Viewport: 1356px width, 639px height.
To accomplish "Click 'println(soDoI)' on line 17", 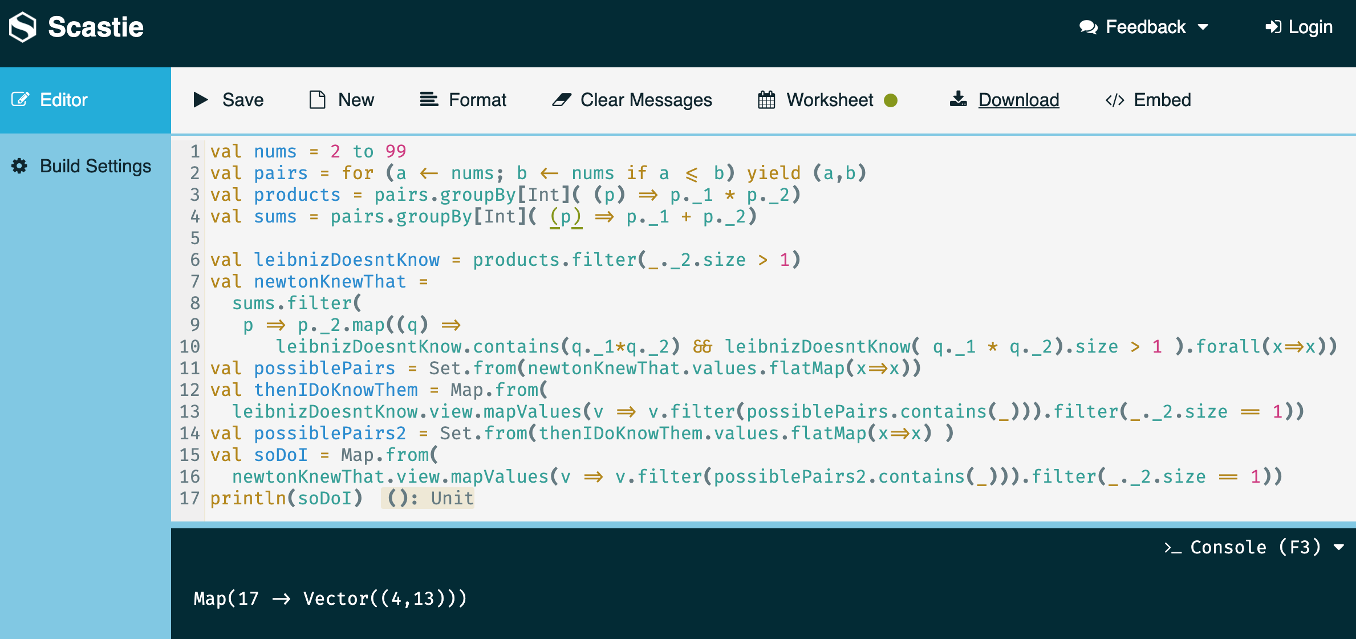I will [286, 498].
